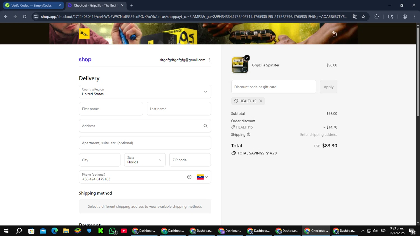420x236 pixels.
Task: Click the ZIP code field
Action: point(190,160)
